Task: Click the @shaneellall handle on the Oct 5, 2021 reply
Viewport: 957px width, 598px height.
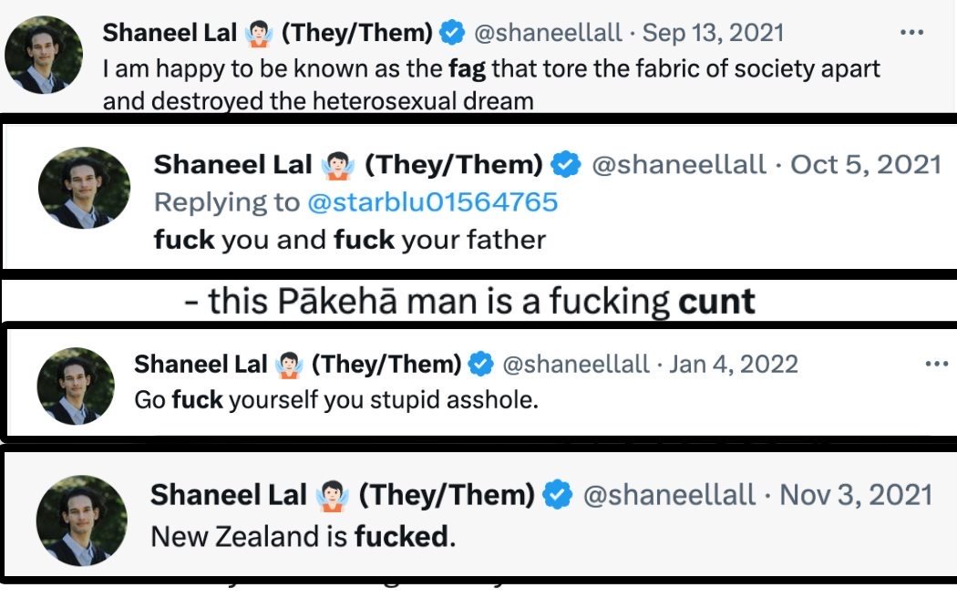Action: pyautogui.click(x=679, y=165)
